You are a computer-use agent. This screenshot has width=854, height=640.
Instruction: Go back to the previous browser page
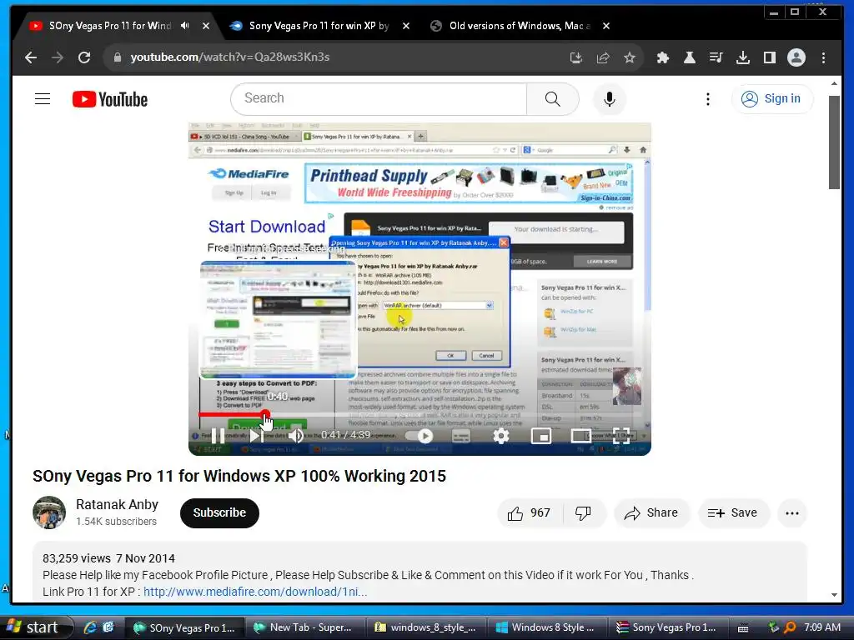[x=31, y=57]
